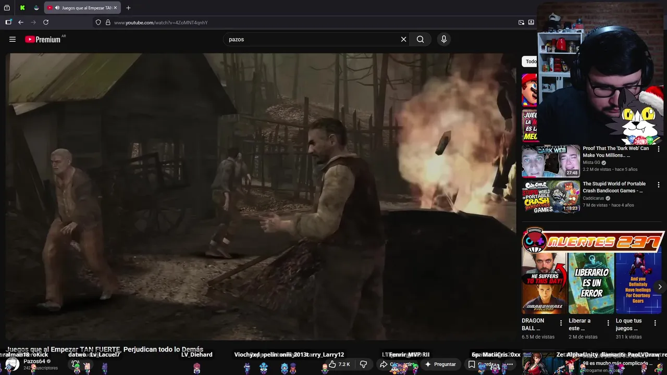Open the Mario video thumbnail in sidebar
This screenshot has width=667, height=375.
click(529, 90)
